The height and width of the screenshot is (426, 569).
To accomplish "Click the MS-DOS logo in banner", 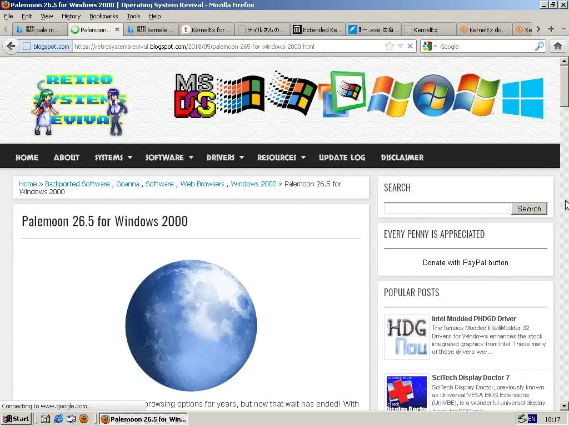I will tap(194, 95).
